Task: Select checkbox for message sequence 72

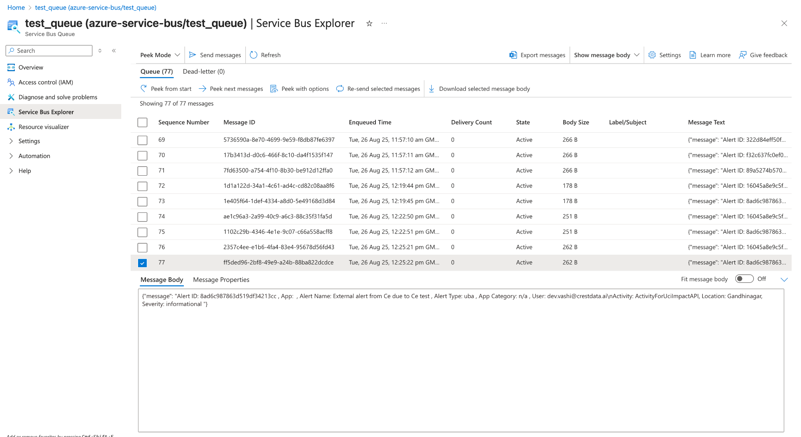Action: (142, 186)
